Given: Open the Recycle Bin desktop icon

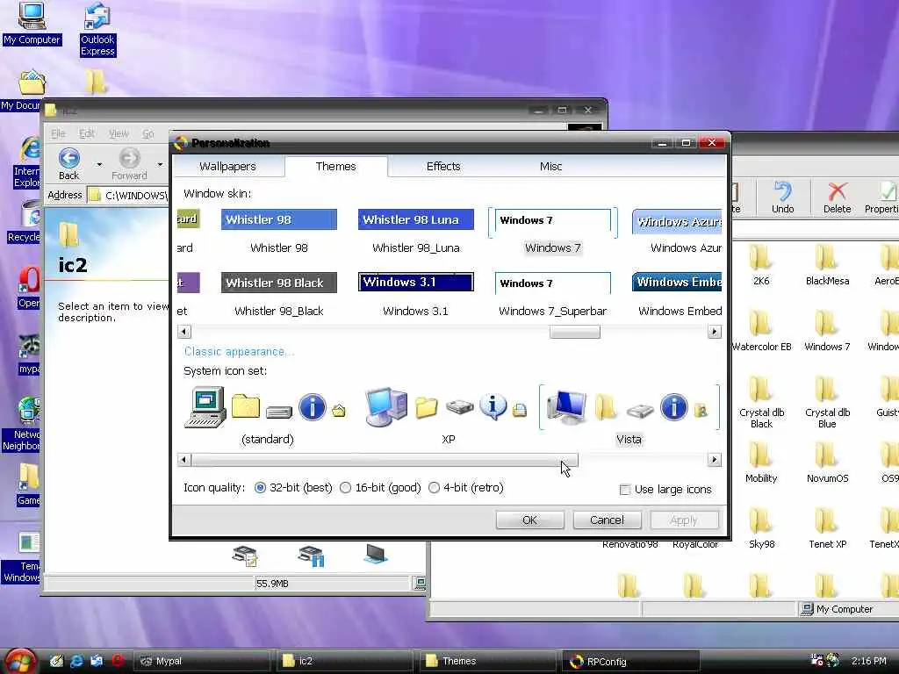Looking at the screenshot, I should point(24,222).
